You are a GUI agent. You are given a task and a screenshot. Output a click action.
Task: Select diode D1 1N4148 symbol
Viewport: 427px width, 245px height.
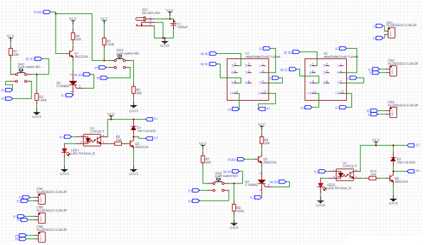click(133, 128)
